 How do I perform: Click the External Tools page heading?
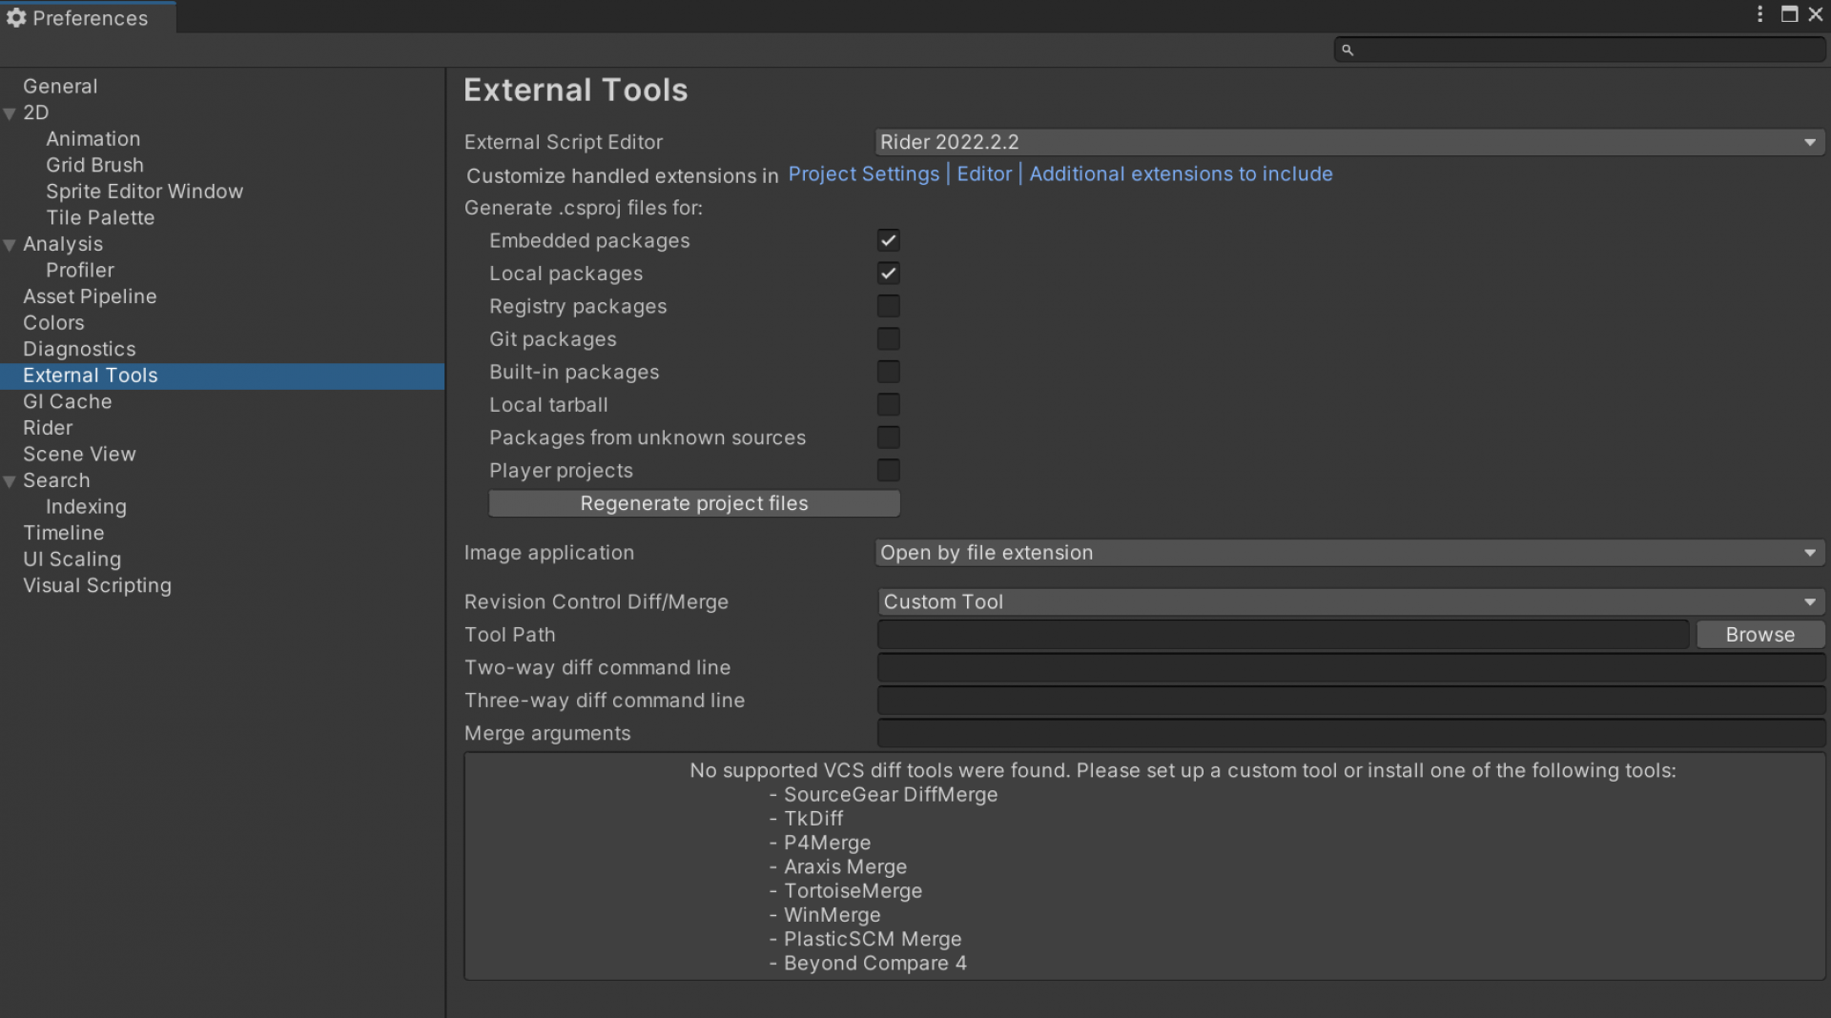575,91
